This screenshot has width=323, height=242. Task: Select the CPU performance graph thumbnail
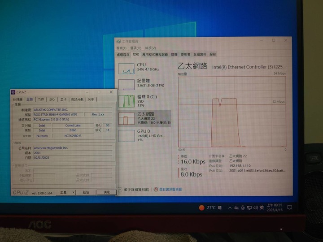click(126, 69)
